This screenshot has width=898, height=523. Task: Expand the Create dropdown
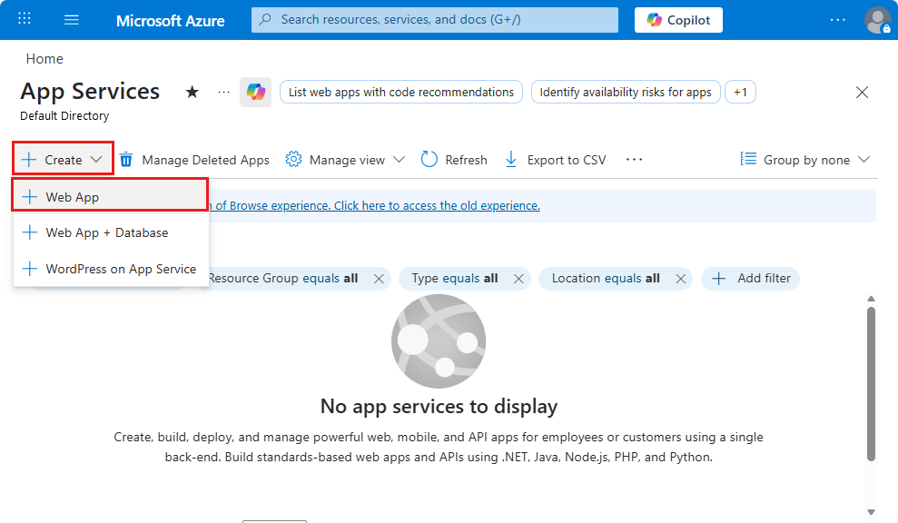[63, 160]
